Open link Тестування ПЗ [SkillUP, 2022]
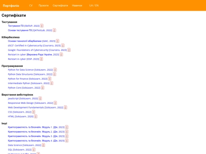 point(24,26)
